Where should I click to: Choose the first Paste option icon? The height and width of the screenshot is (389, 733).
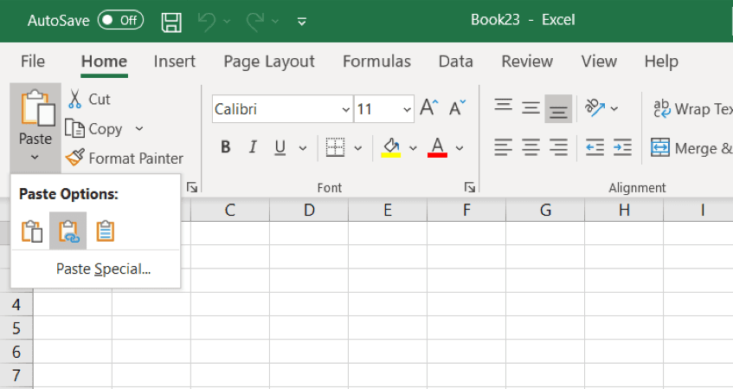point(32,230)
